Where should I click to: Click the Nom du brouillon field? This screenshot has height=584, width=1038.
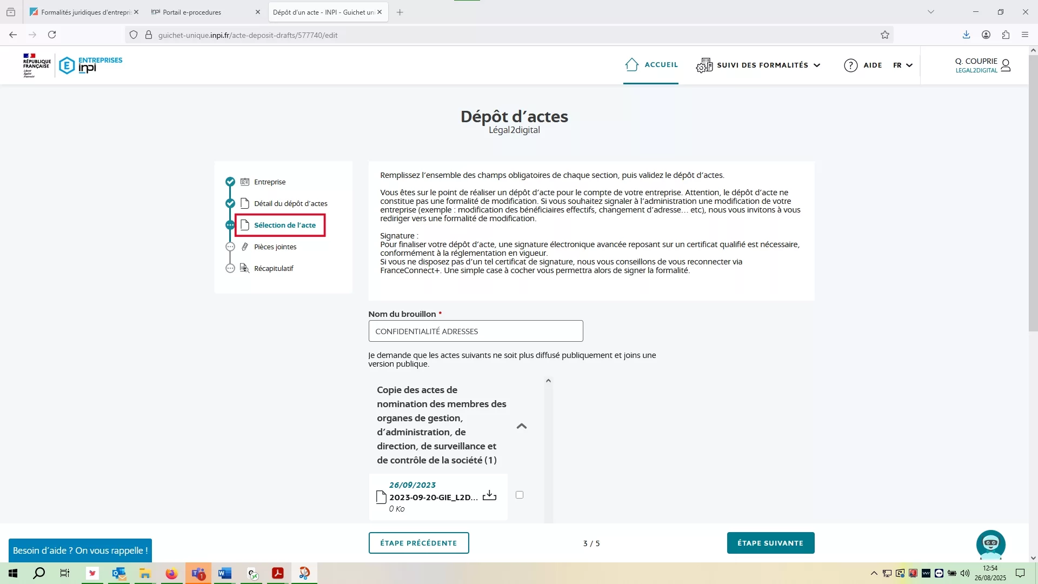(476, 331)
